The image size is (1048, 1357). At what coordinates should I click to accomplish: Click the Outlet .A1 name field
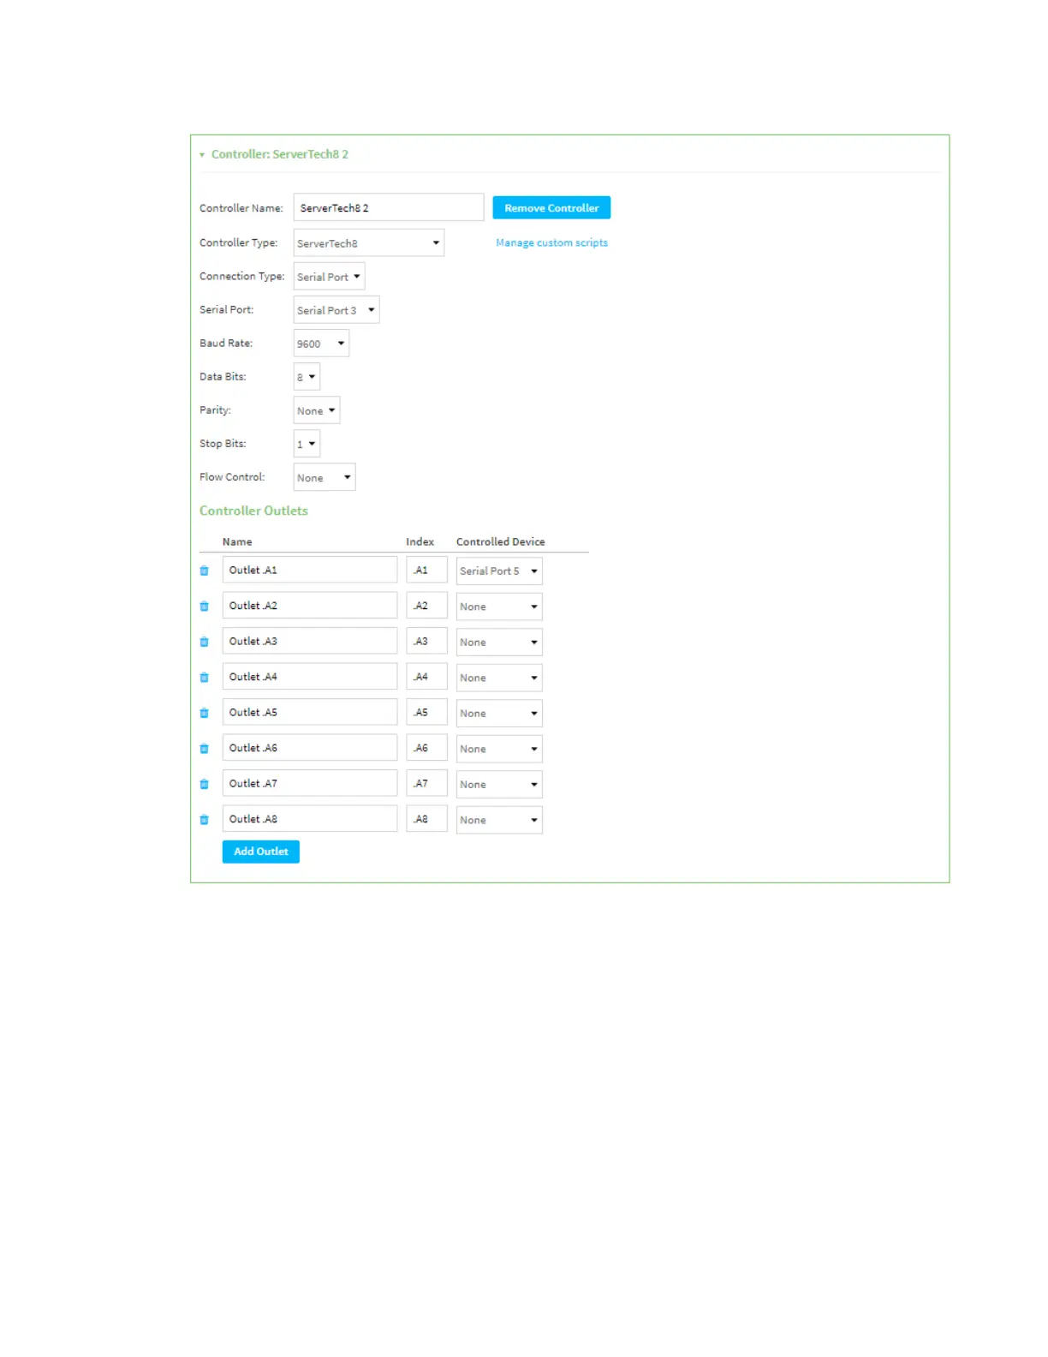(310, 570)
